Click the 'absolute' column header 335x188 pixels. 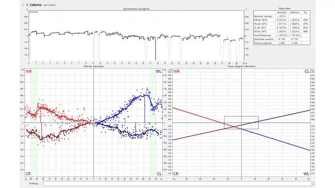pos(282,12)
